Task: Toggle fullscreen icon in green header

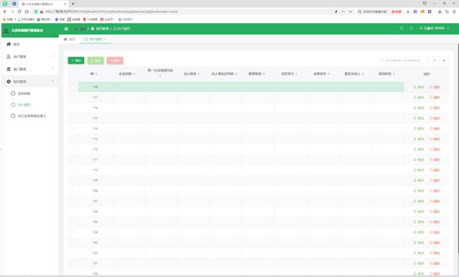Action: (x=411, y=28)
